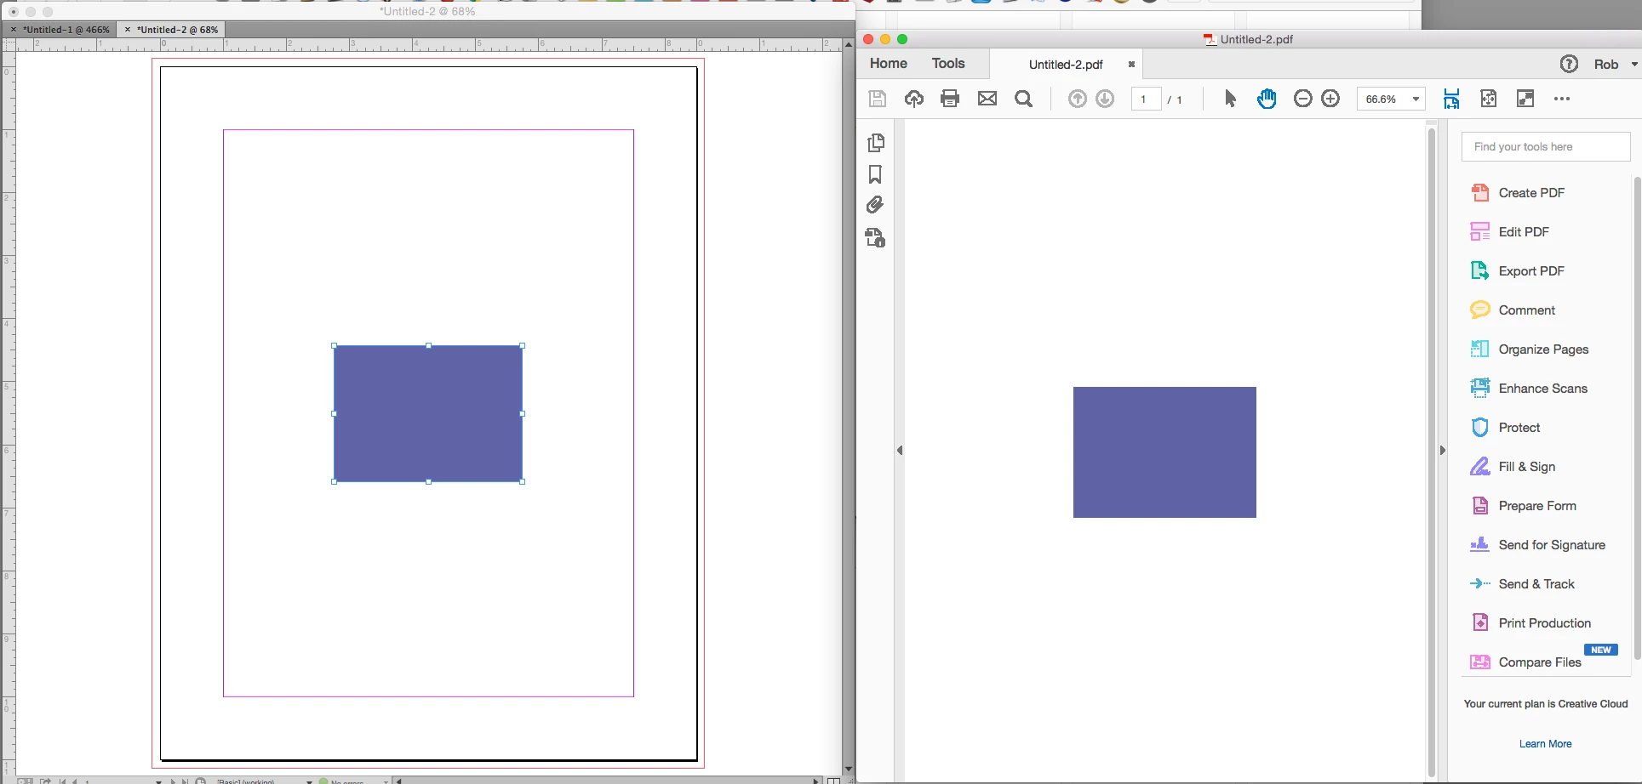1642x784 pixels.
Task: Click the read mode icon in Acrobat toolbar
Action: pyautogui.click(x=1525, y=99)
